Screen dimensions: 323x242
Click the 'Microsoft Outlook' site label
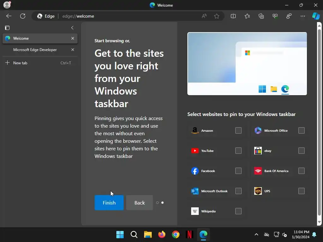(214, 191)
